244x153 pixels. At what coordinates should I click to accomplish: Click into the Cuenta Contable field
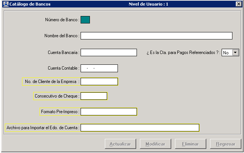[99, 68]
